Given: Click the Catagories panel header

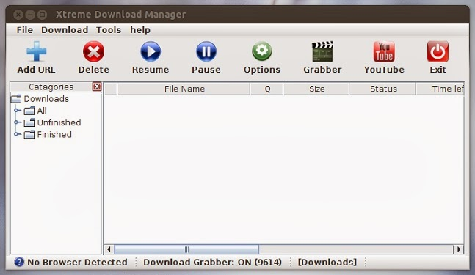Looking at the screenshot, I should pyautogui.click(x=51, y=87).
